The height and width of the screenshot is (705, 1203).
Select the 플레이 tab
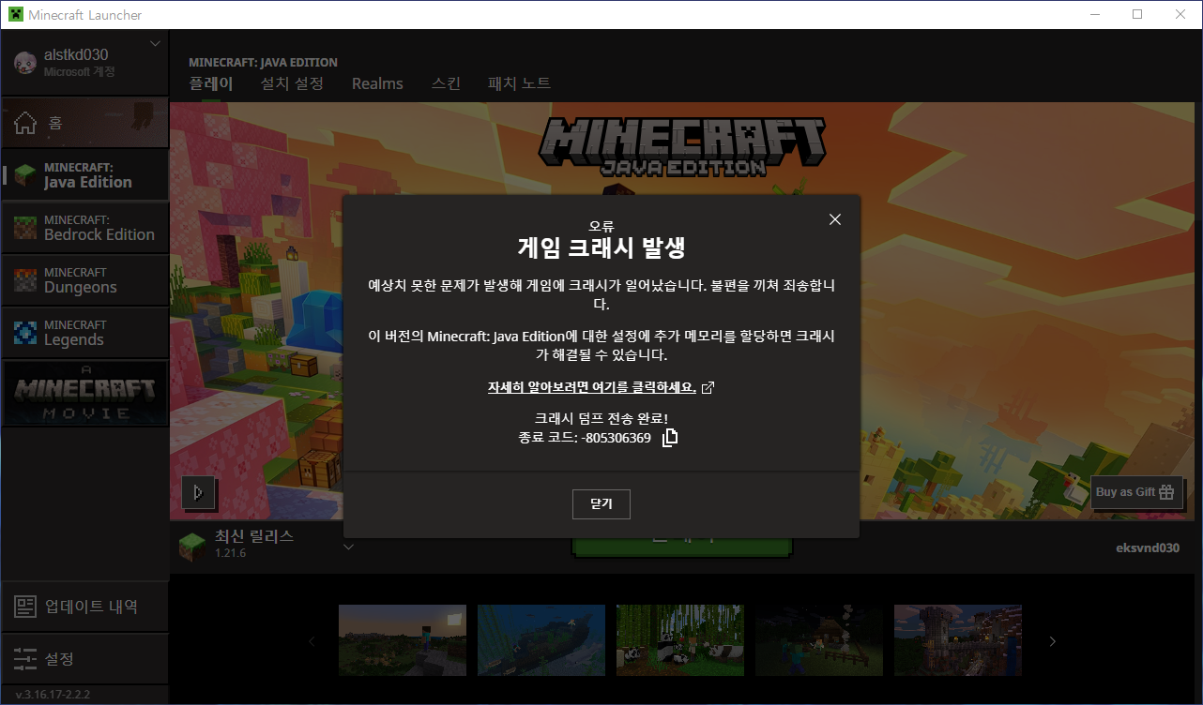[210, 83]
